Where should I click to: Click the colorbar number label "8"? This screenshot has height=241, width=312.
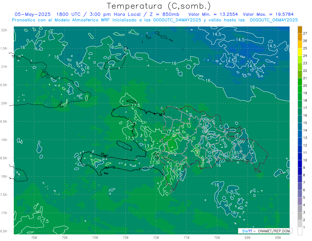coord(304,175)
